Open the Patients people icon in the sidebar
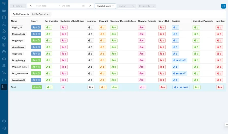The width and height of the screenshot is (228, 134). click(4, 24)
